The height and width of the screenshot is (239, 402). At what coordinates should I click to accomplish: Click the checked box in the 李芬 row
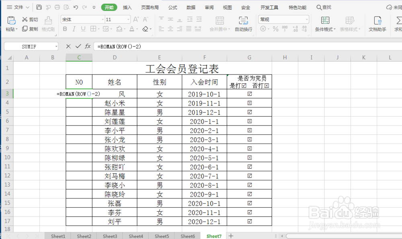(250, 212)
